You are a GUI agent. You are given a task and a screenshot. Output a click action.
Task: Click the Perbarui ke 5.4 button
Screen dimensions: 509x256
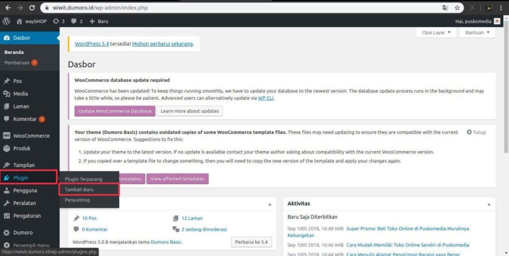click(251, 242)
